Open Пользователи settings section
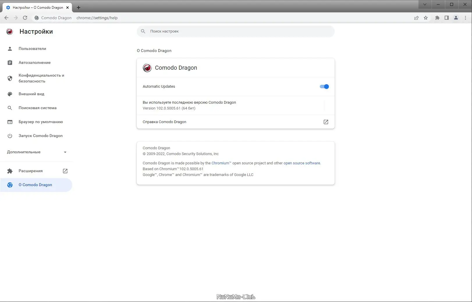The image size is (472, 302). [x=36, y=48]
